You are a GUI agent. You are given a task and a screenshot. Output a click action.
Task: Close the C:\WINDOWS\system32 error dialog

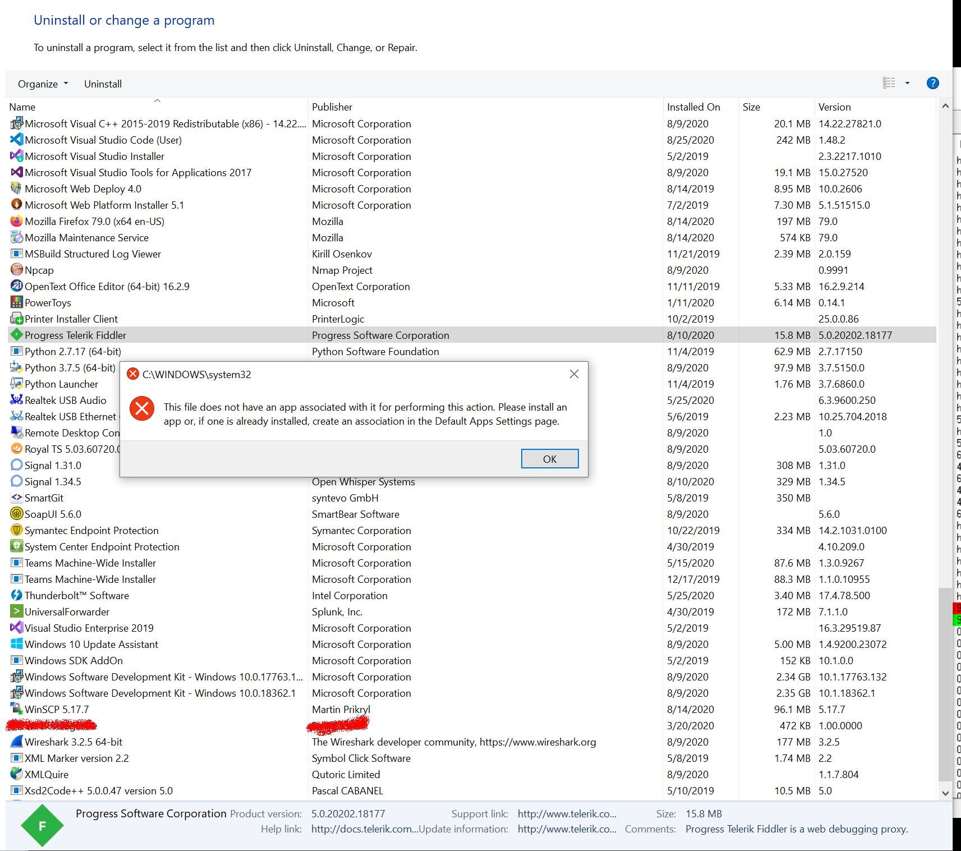(x=573, y=374)
